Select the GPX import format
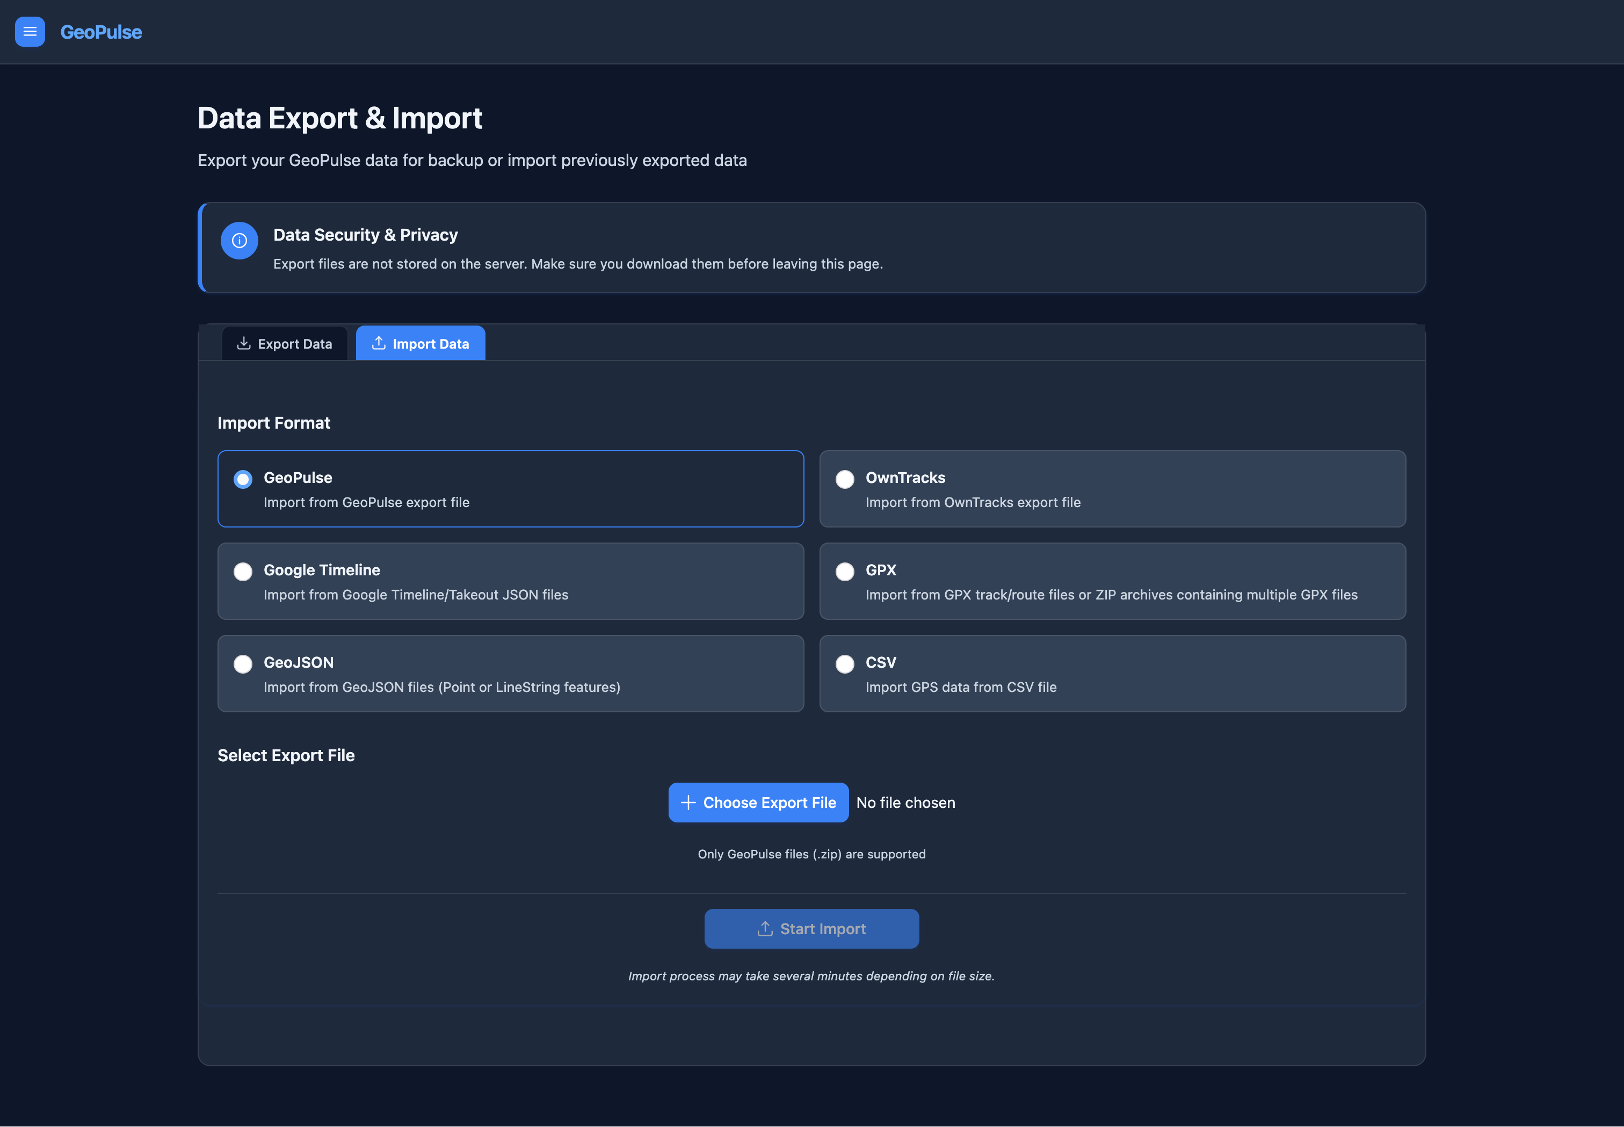Screen dimensions: 1624x1127 click(x=1112, y=581)
